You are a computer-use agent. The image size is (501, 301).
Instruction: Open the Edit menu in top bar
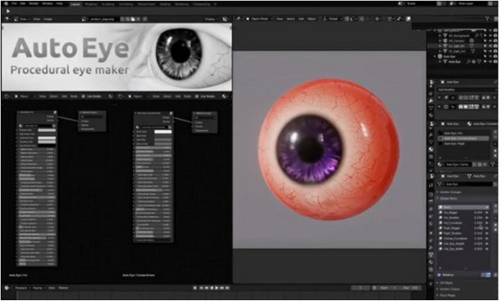[x=23, y=4]
